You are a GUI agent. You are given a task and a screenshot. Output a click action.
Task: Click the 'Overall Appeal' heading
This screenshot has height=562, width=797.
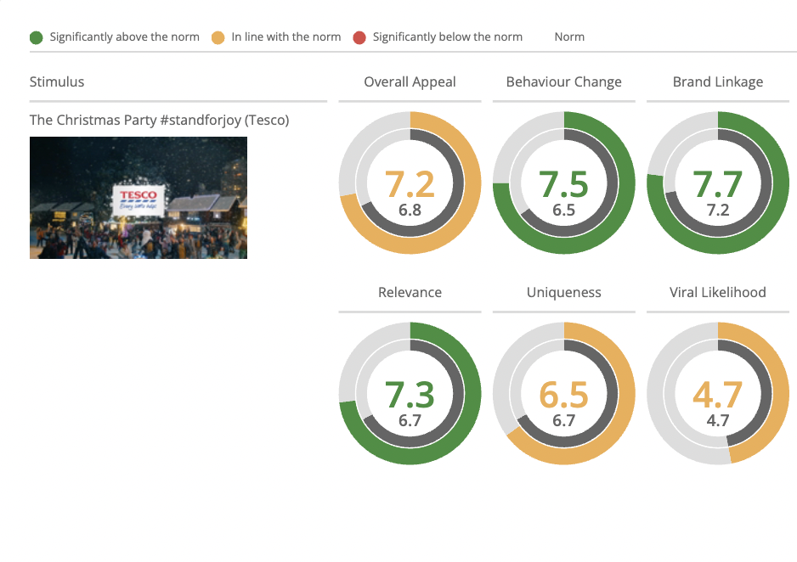click(410, 82)
